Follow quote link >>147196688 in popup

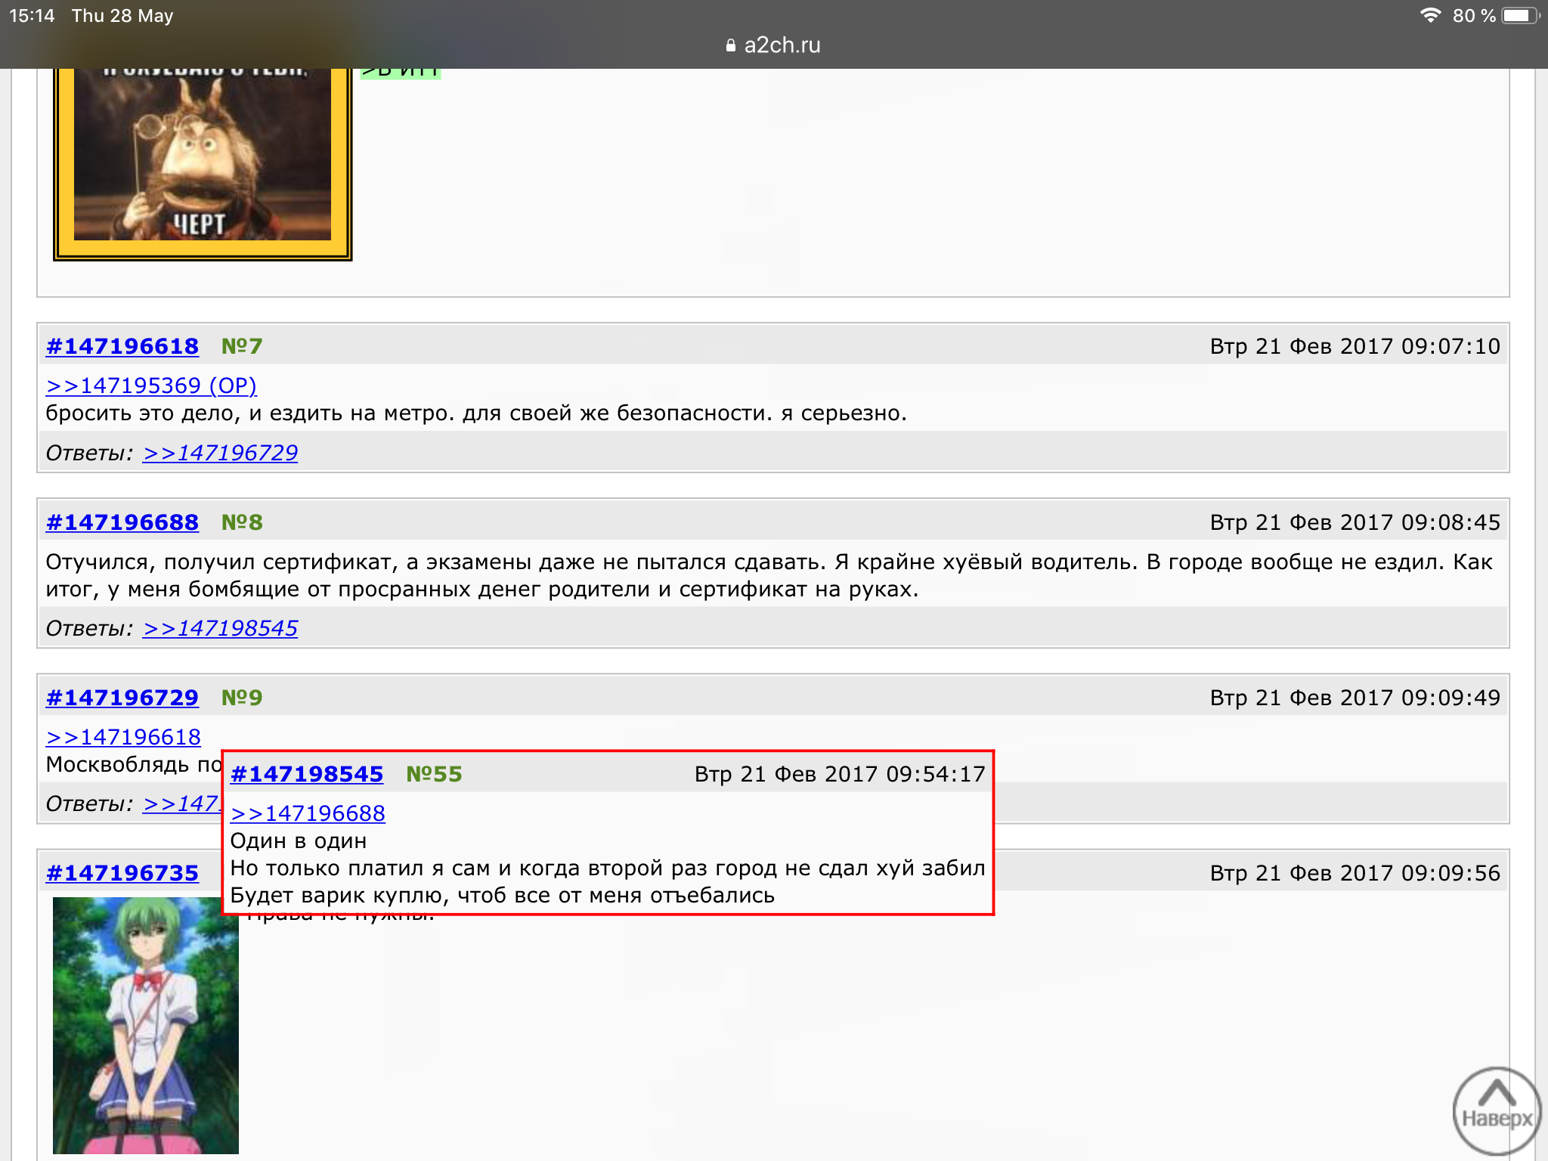(308, 813)
